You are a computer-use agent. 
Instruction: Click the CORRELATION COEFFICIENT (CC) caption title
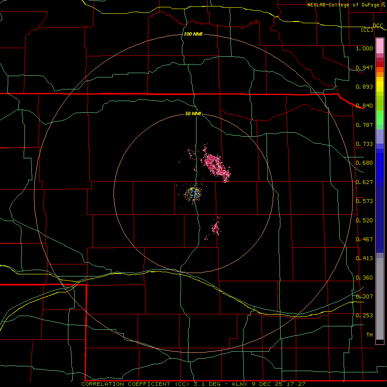pyautogui.click(x=136, y=384)
